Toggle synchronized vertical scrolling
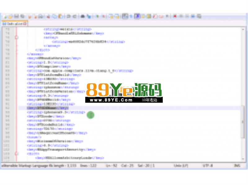Viewport: 248px width, 185px height. pyautogui.click(x=111, y=16)
